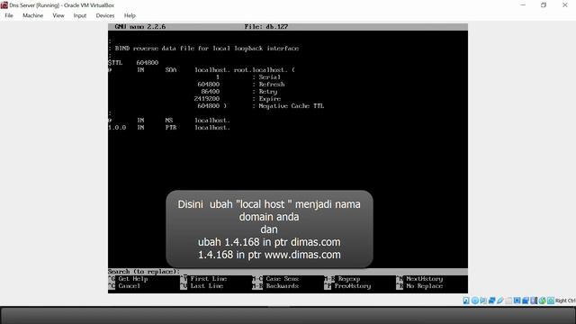Click the $TTL directive text
The width and height of the screenshot is (576, 324).
pyautogui.click(x=115, y=62)
